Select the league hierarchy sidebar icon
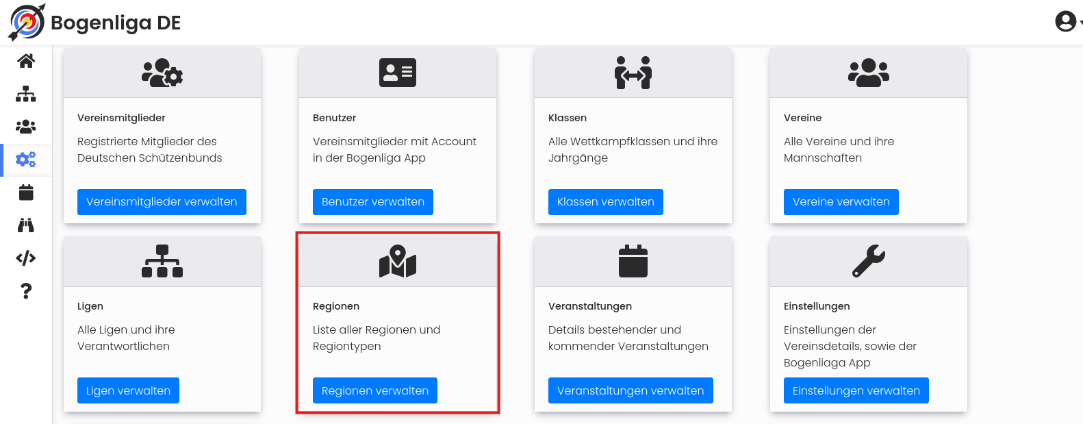 click(x=26, y=94)
